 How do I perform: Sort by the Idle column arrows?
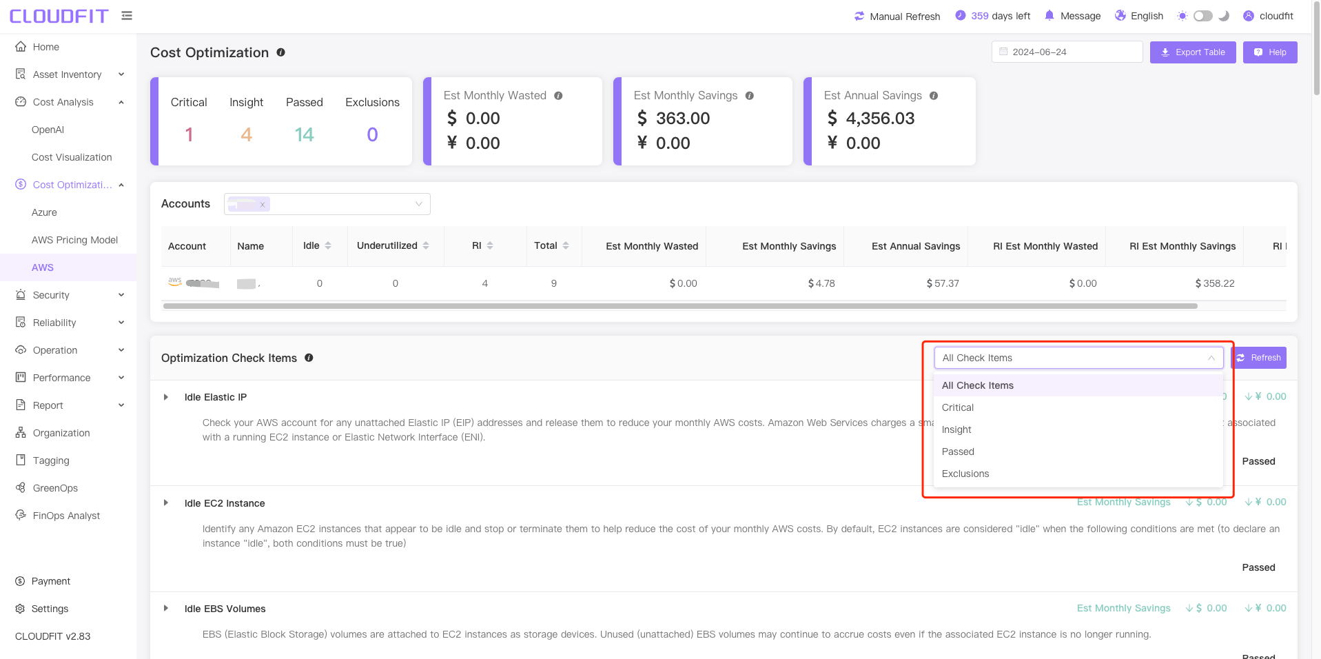click(x=328, y=245)
